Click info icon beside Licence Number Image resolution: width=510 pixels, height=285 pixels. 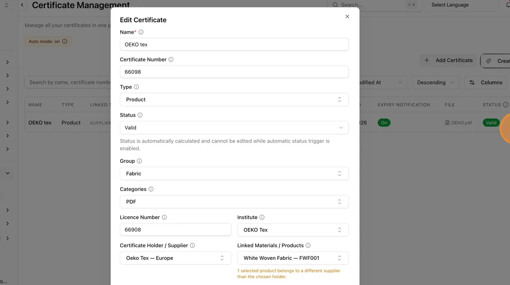(164, 217)
